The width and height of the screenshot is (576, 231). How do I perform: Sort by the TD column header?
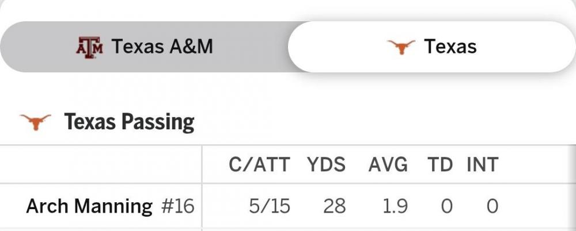click(440, 165)
